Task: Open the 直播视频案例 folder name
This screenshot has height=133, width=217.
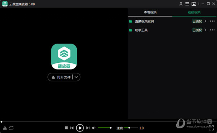Action: [x=144, y=21]
